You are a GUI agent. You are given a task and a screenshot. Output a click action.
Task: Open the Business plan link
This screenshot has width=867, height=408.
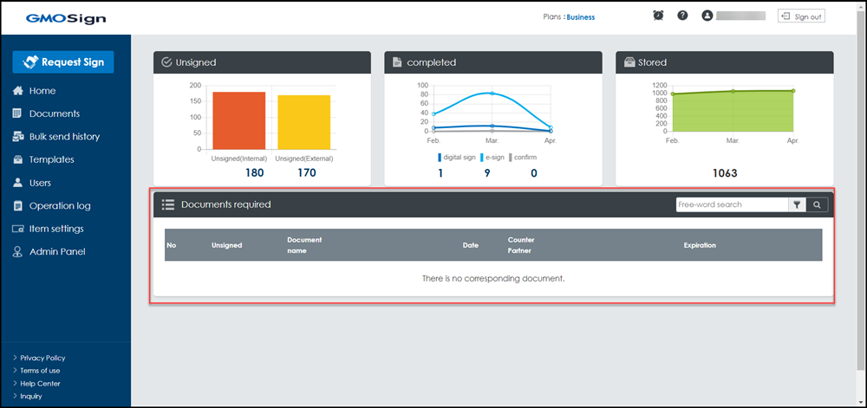click(x=581, y=17)
